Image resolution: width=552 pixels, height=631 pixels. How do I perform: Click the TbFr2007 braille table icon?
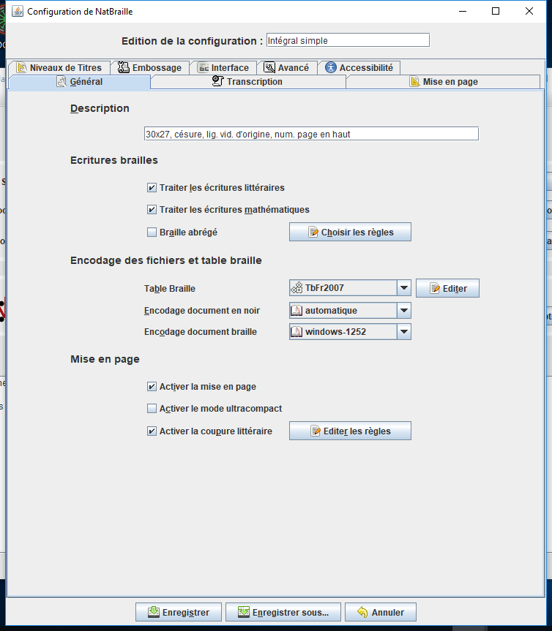pos(297,288)
